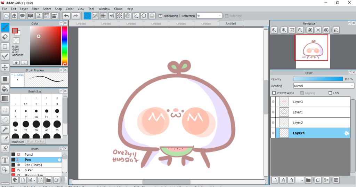356x187 pixels.
Task: Delete layer with trash icon
Action: coord(336,180)
